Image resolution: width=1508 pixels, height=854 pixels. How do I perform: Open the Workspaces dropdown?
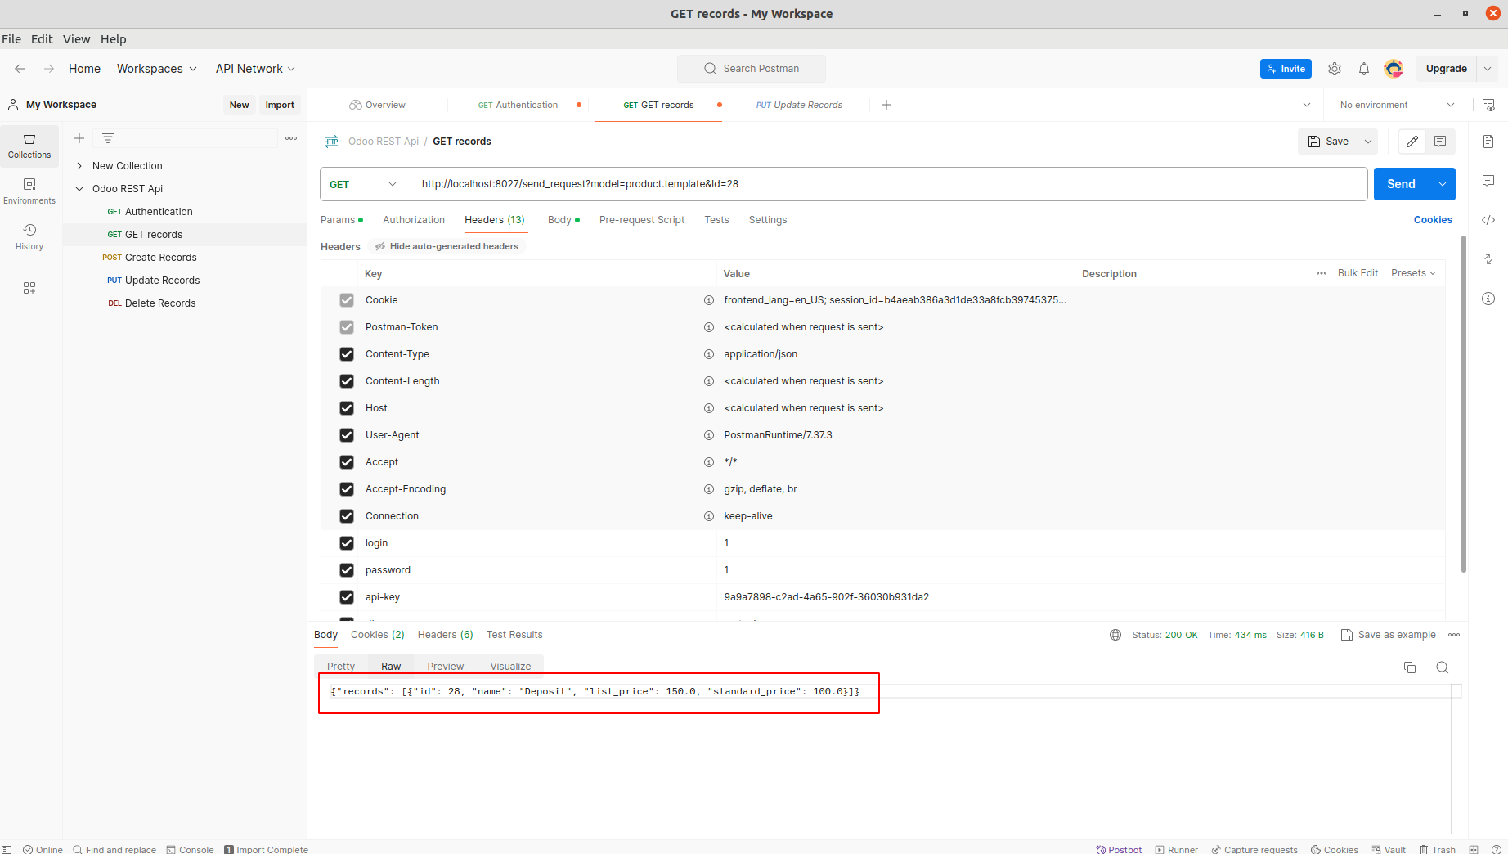point(157,69)
